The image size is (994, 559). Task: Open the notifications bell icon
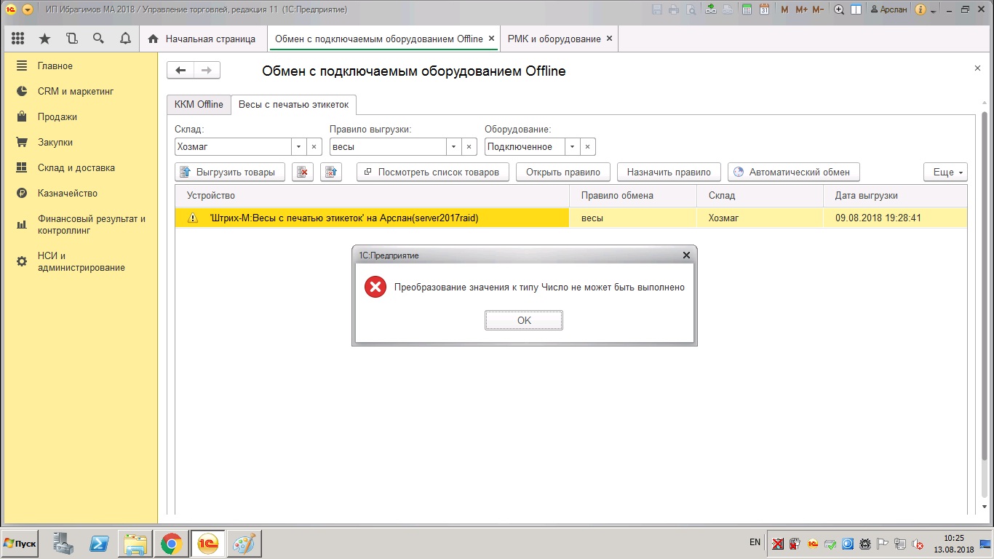[x=125, y=39]
